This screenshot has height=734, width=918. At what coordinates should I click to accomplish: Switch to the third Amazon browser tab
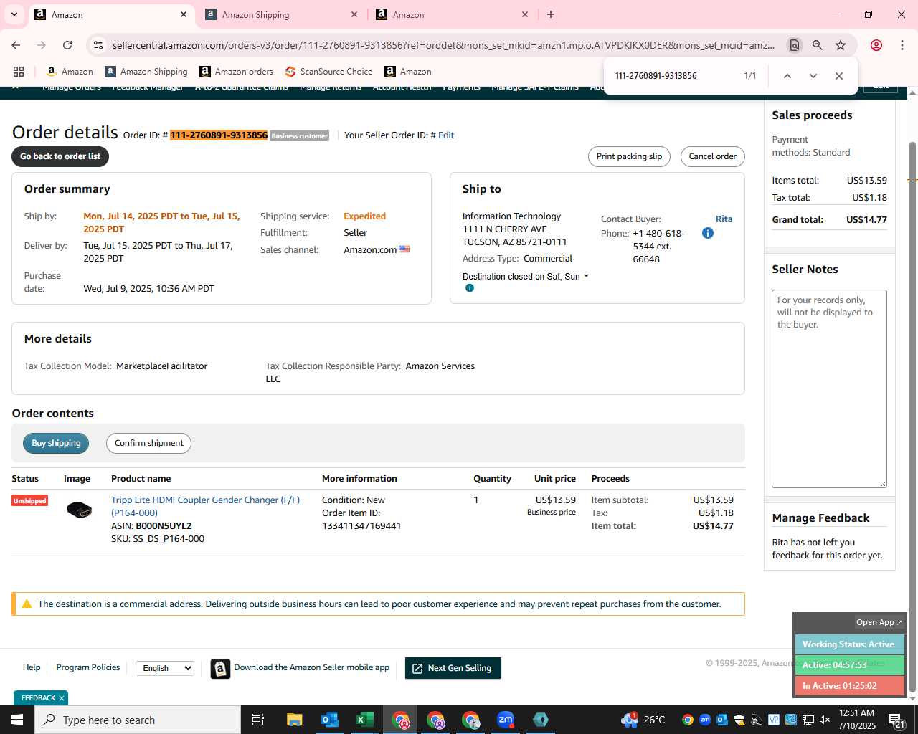click(x=452, y=14)
